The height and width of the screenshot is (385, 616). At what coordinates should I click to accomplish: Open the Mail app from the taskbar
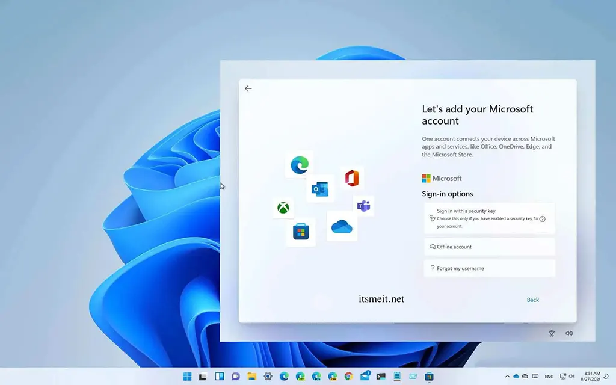point(365,377)
